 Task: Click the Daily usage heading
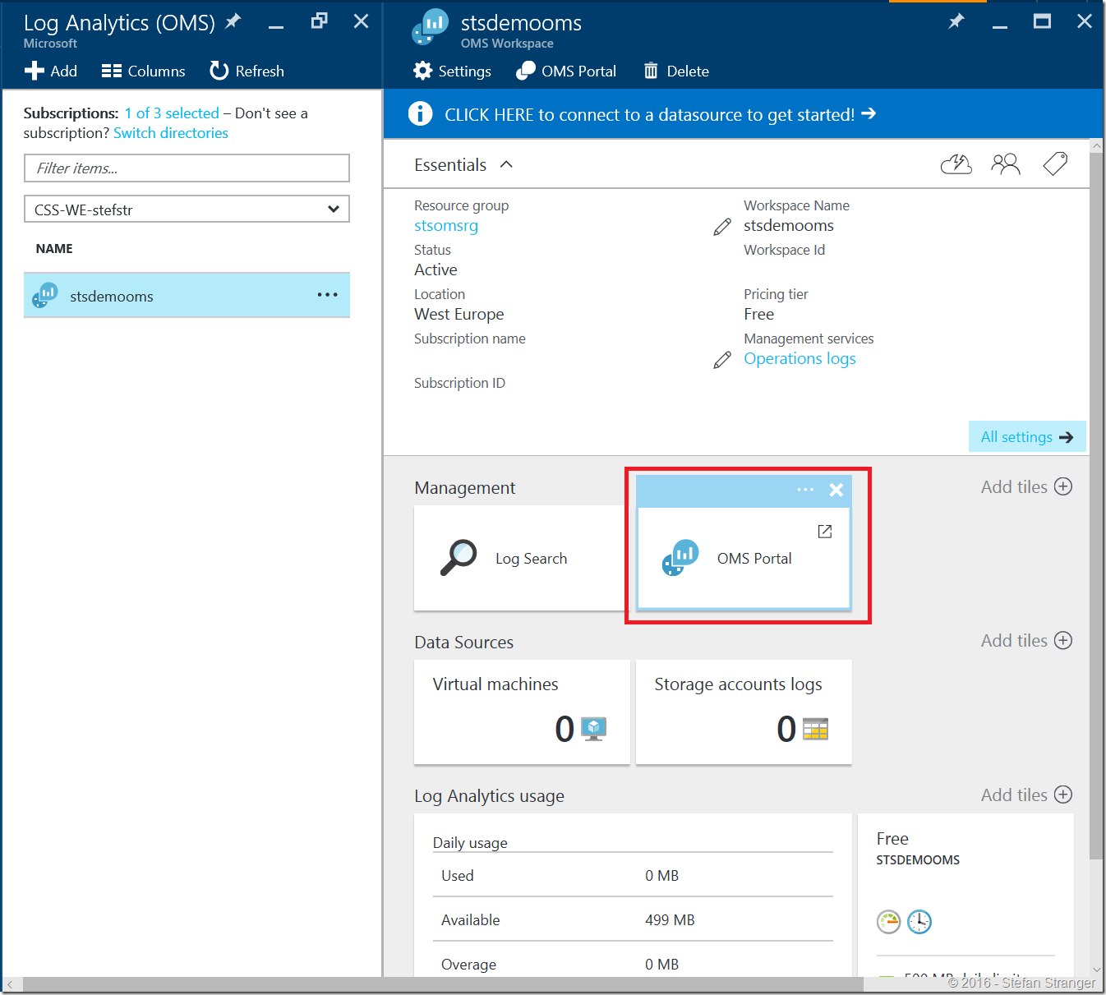tap(470, 842)
